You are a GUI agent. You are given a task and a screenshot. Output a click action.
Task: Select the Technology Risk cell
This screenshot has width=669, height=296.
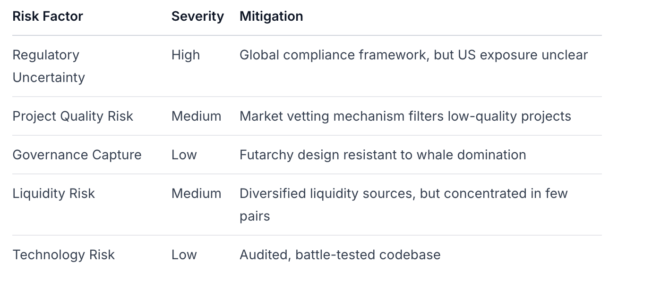(x=64, y=255)
